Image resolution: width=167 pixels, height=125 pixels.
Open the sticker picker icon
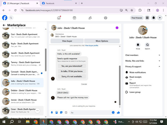(x=61, y=113)
